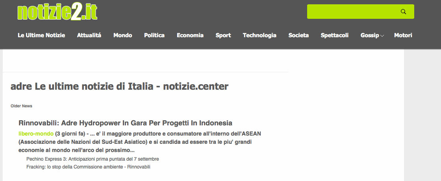The image size is (441, 181).
Task: Open Le Ultime Notizie menu item
Action: tap(41, 35)
